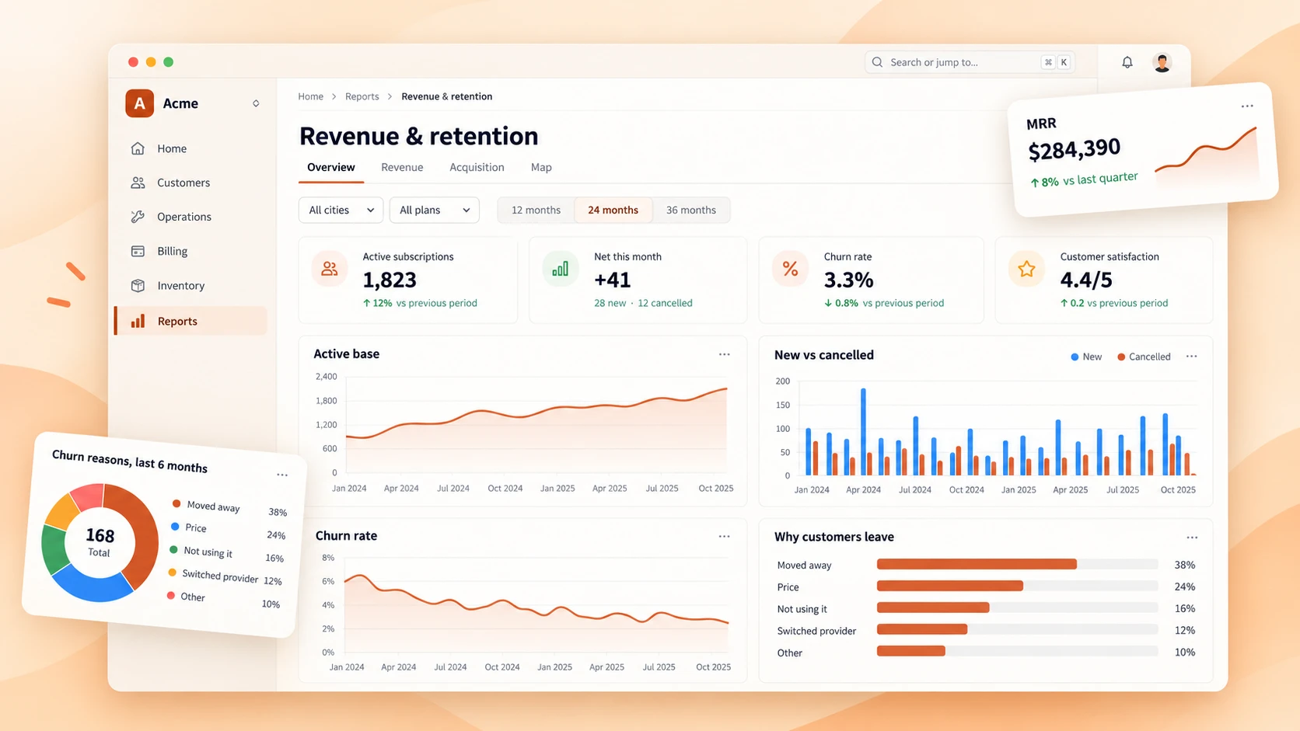
Task: Click the Operations wrench icon
Action: tap(138, 217)
